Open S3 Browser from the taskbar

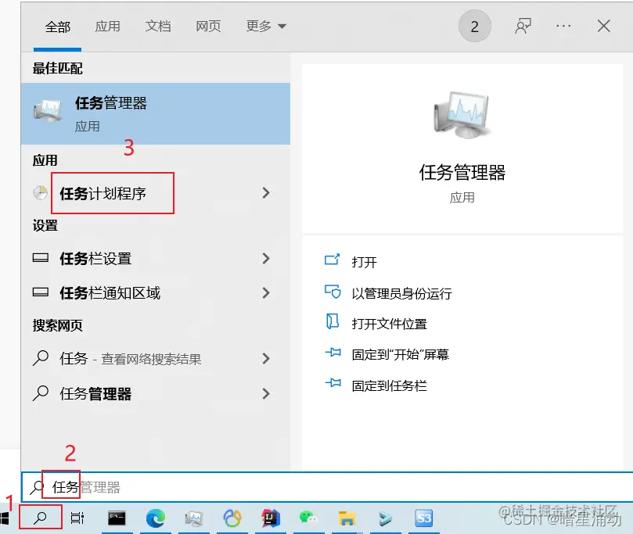click(423, 518)
